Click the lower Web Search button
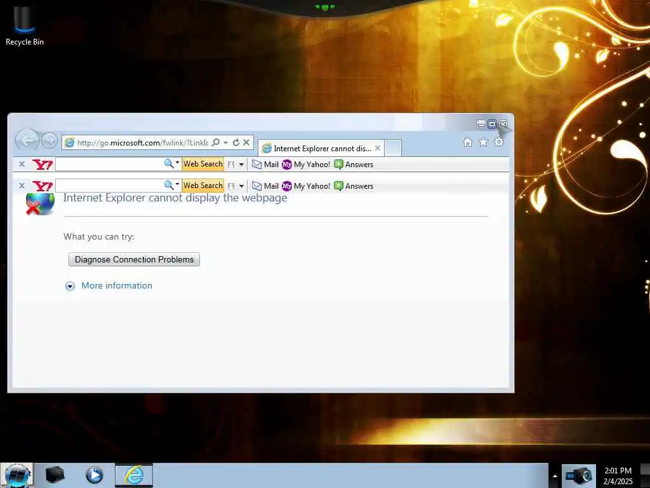 pyautogui.click(x=203, y=186)
